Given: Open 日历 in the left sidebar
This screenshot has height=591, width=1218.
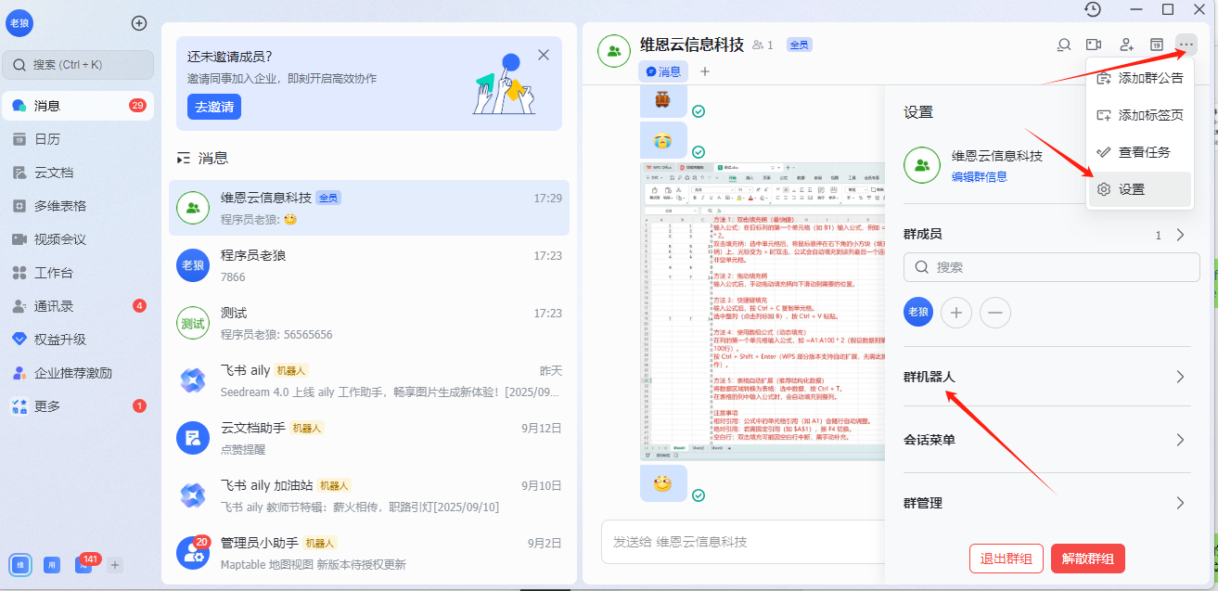Looking at the screenshot, I should tap(78, 139).
